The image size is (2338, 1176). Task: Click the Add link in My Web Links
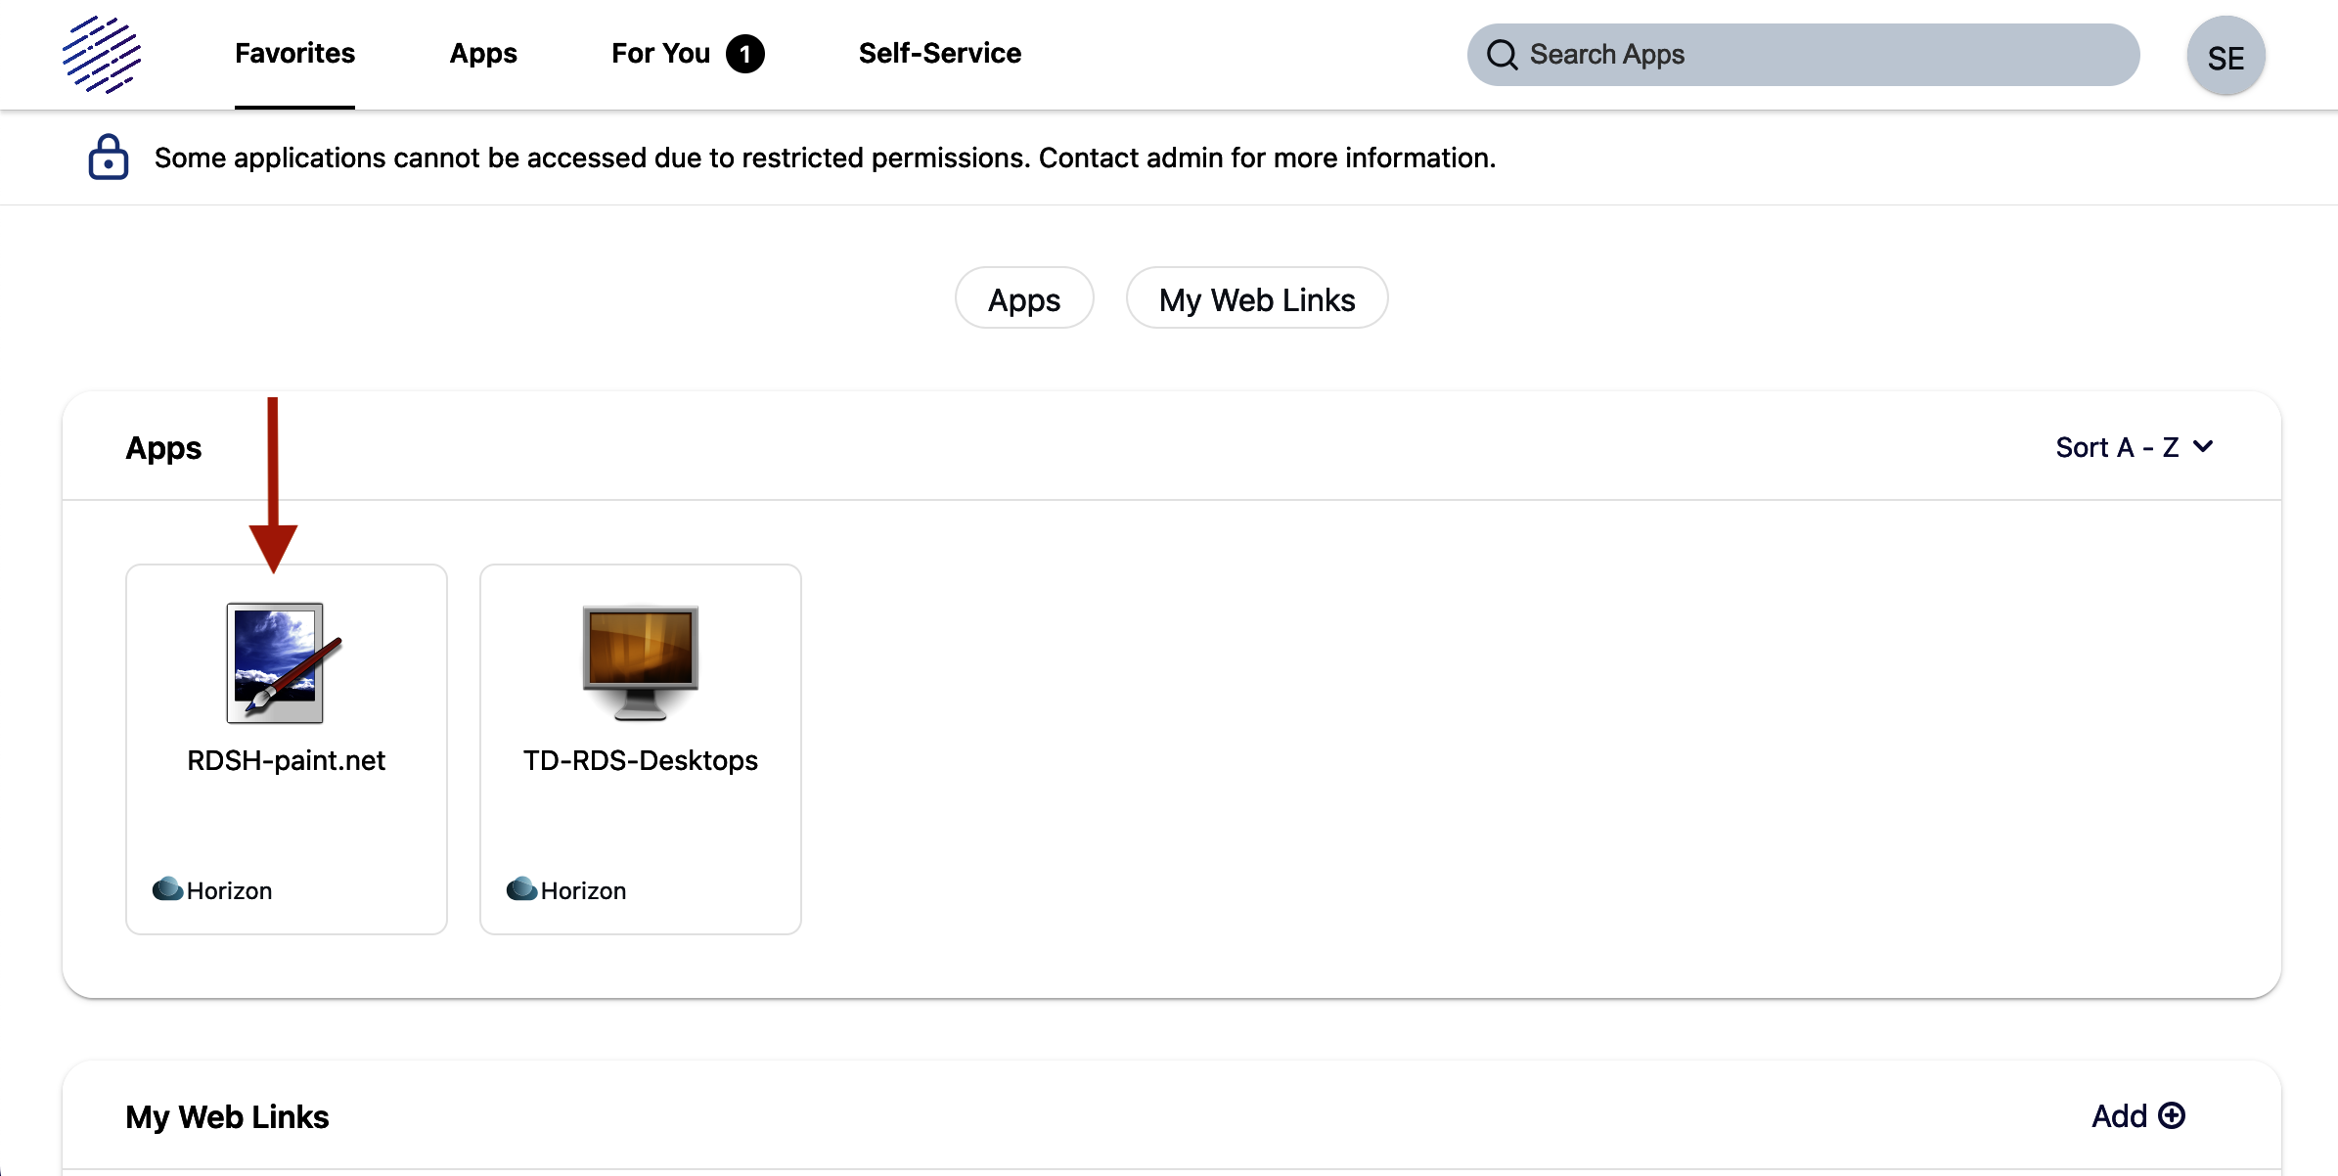pyautogui.click(x=2119, y=1116)
